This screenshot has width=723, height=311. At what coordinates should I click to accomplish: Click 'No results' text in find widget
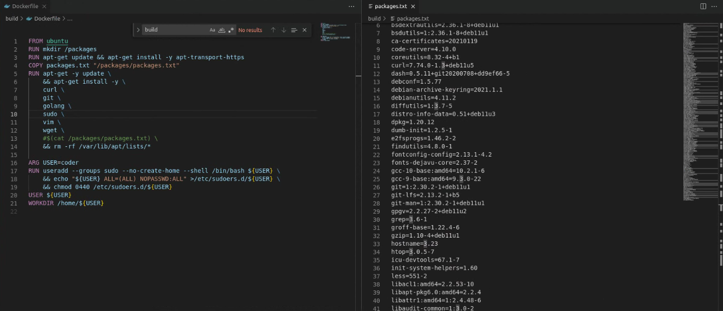pos(250,30)
